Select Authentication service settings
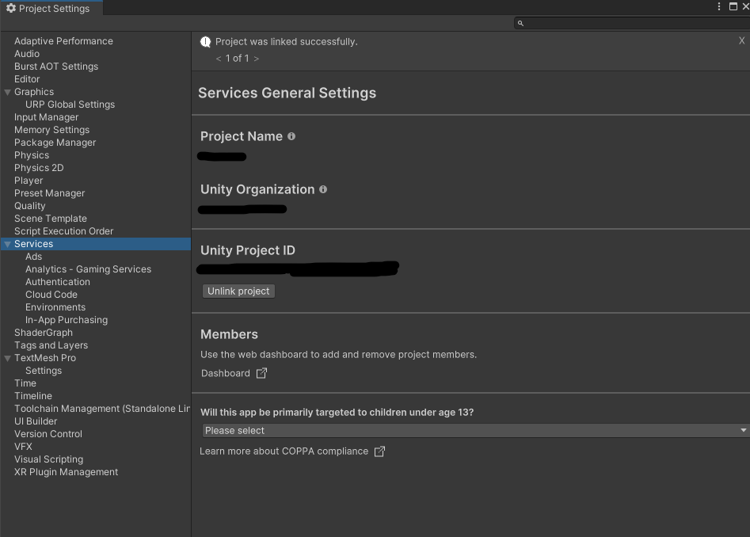 pyautogui.click(x=57, y=282)
